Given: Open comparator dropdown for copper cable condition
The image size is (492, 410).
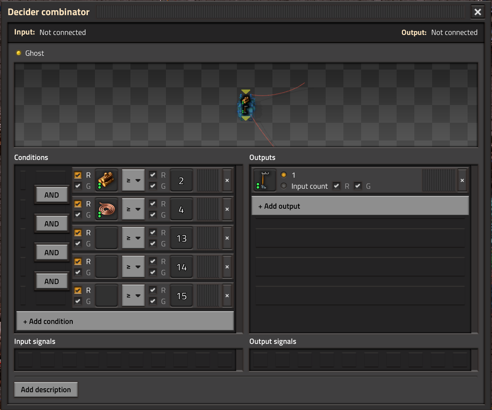Looking at the screenshot, I should (133, 209).
